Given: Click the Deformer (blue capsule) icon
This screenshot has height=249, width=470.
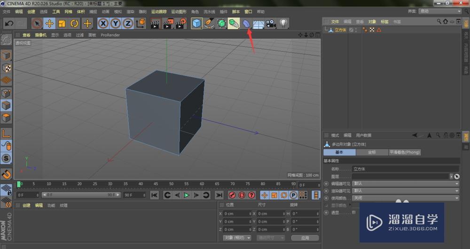Looking at the screenshot, I should 246,23.
